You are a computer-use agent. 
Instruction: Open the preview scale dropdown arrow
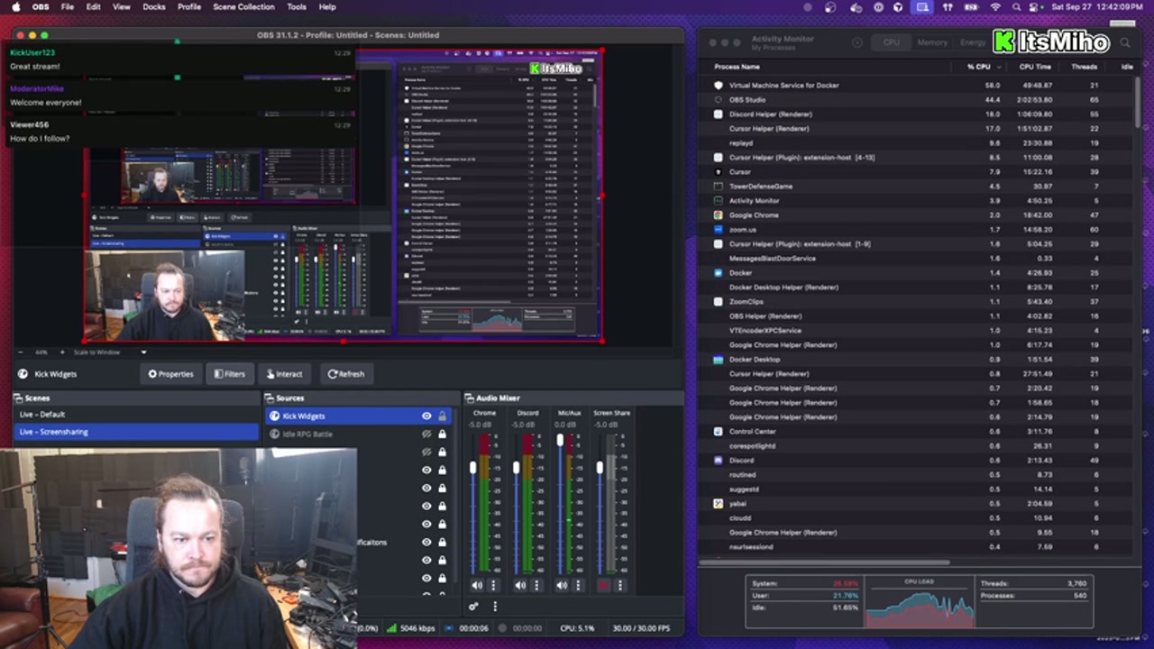point(143,352)
